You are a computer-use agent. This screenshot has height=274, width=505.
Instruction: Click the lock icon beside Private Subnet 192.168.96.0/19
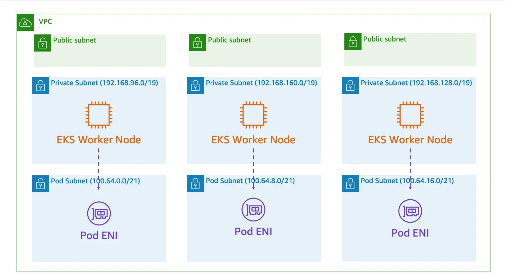coord(41,85)
